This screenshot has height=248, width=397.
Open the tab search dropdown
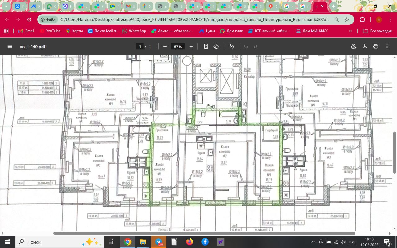[x=6, y=6]
